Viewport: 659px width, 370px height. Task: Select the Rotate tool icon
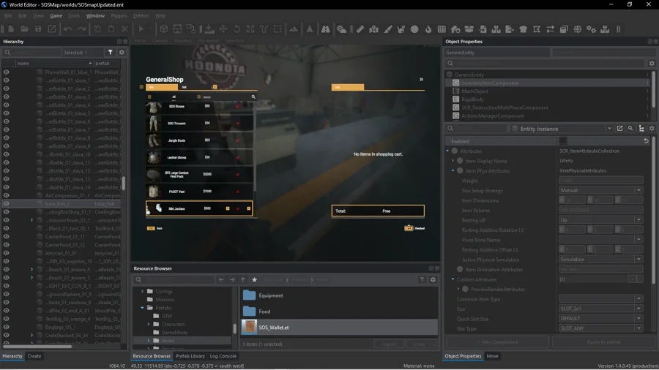tap(237, 29)
